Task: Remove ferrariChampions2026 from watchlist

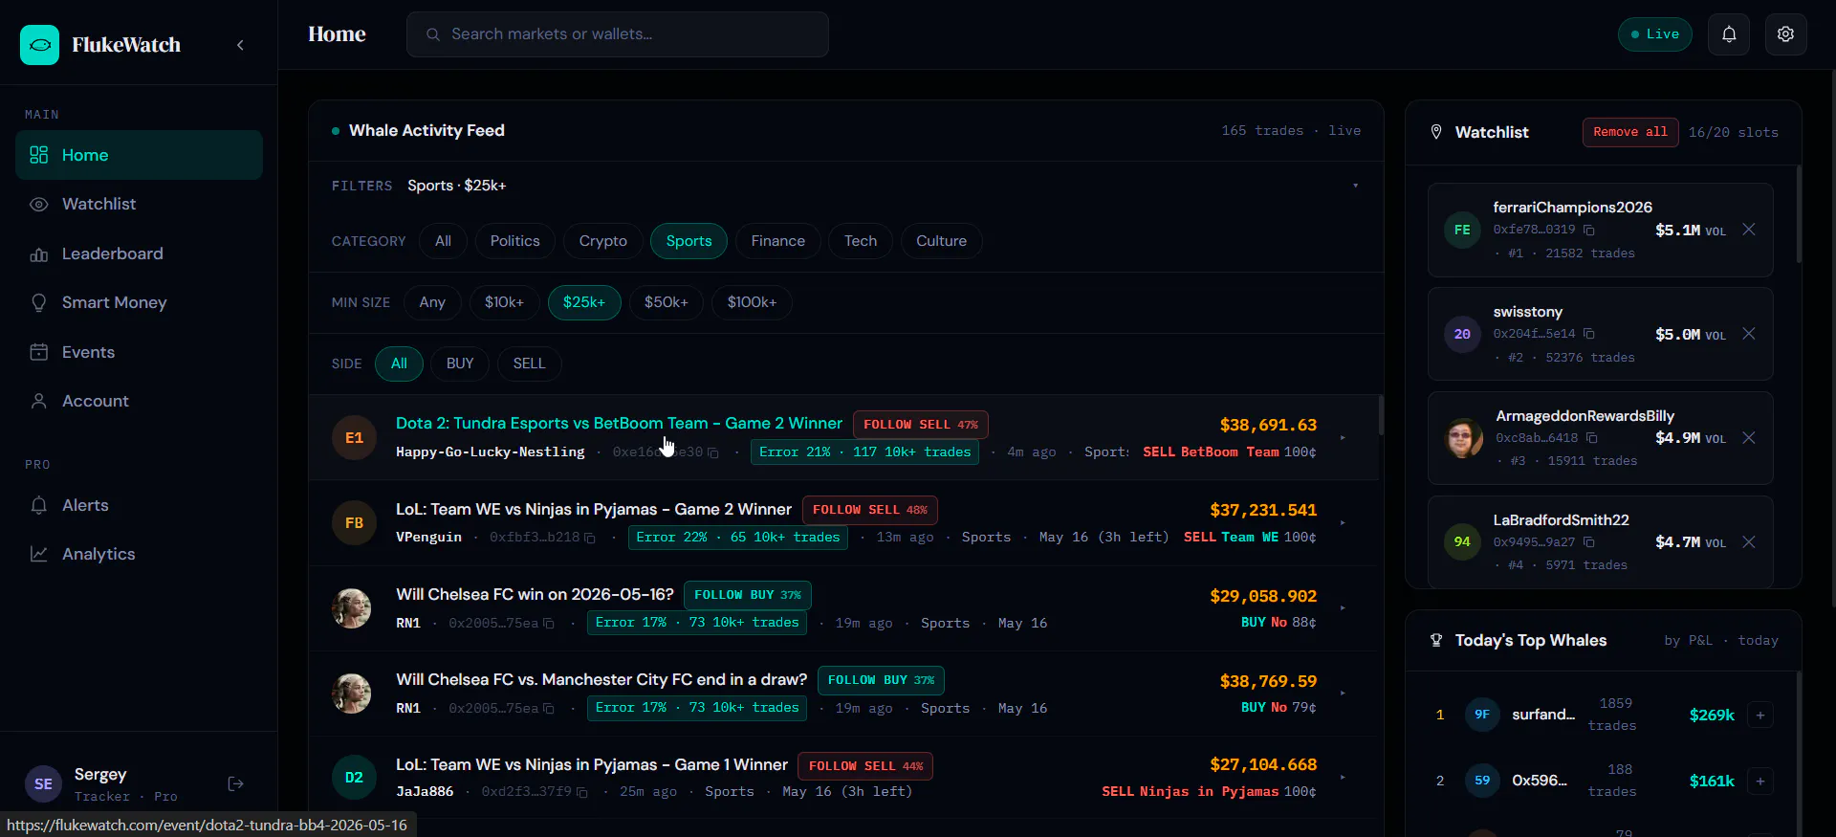Action: pyautogui.click(x=1749, y=230)
